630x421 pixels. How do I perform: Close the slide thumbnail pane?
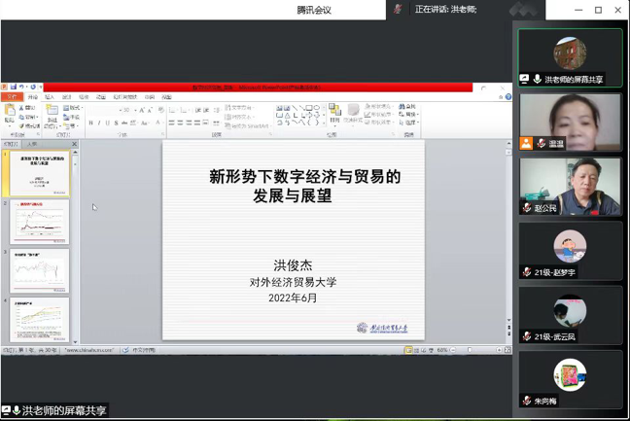[x=75, y=144]
